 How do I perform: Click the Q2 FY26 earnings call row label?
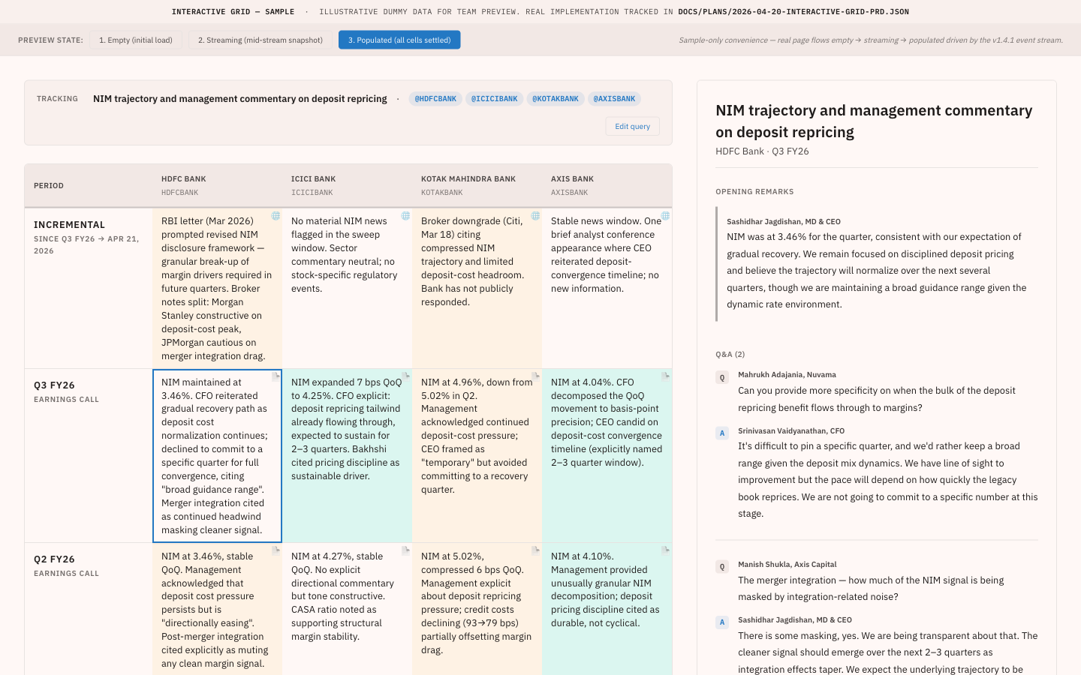pos(89,608)
